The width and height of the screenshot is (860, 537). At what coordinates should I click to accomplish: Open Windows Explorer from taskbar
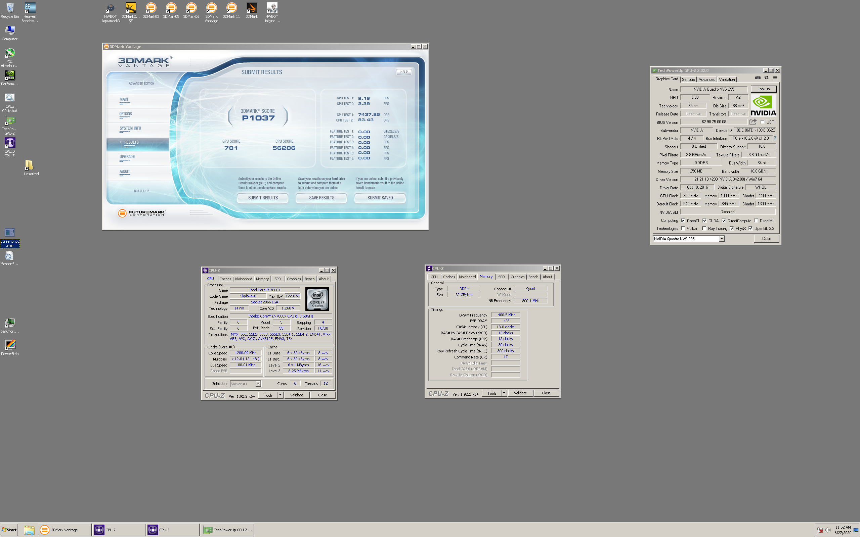click(x=29, y=530)
